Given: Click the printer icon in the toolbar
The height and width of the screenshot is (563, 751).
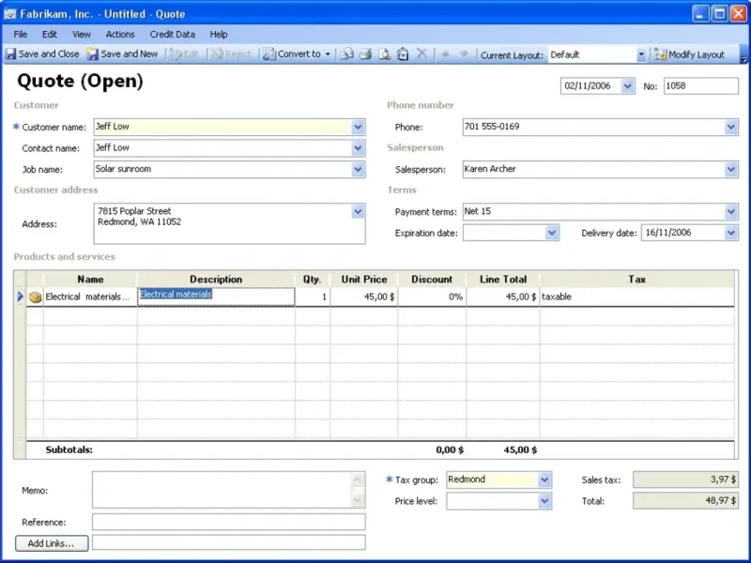Looking at the screenshot, I should pos(365,54).
